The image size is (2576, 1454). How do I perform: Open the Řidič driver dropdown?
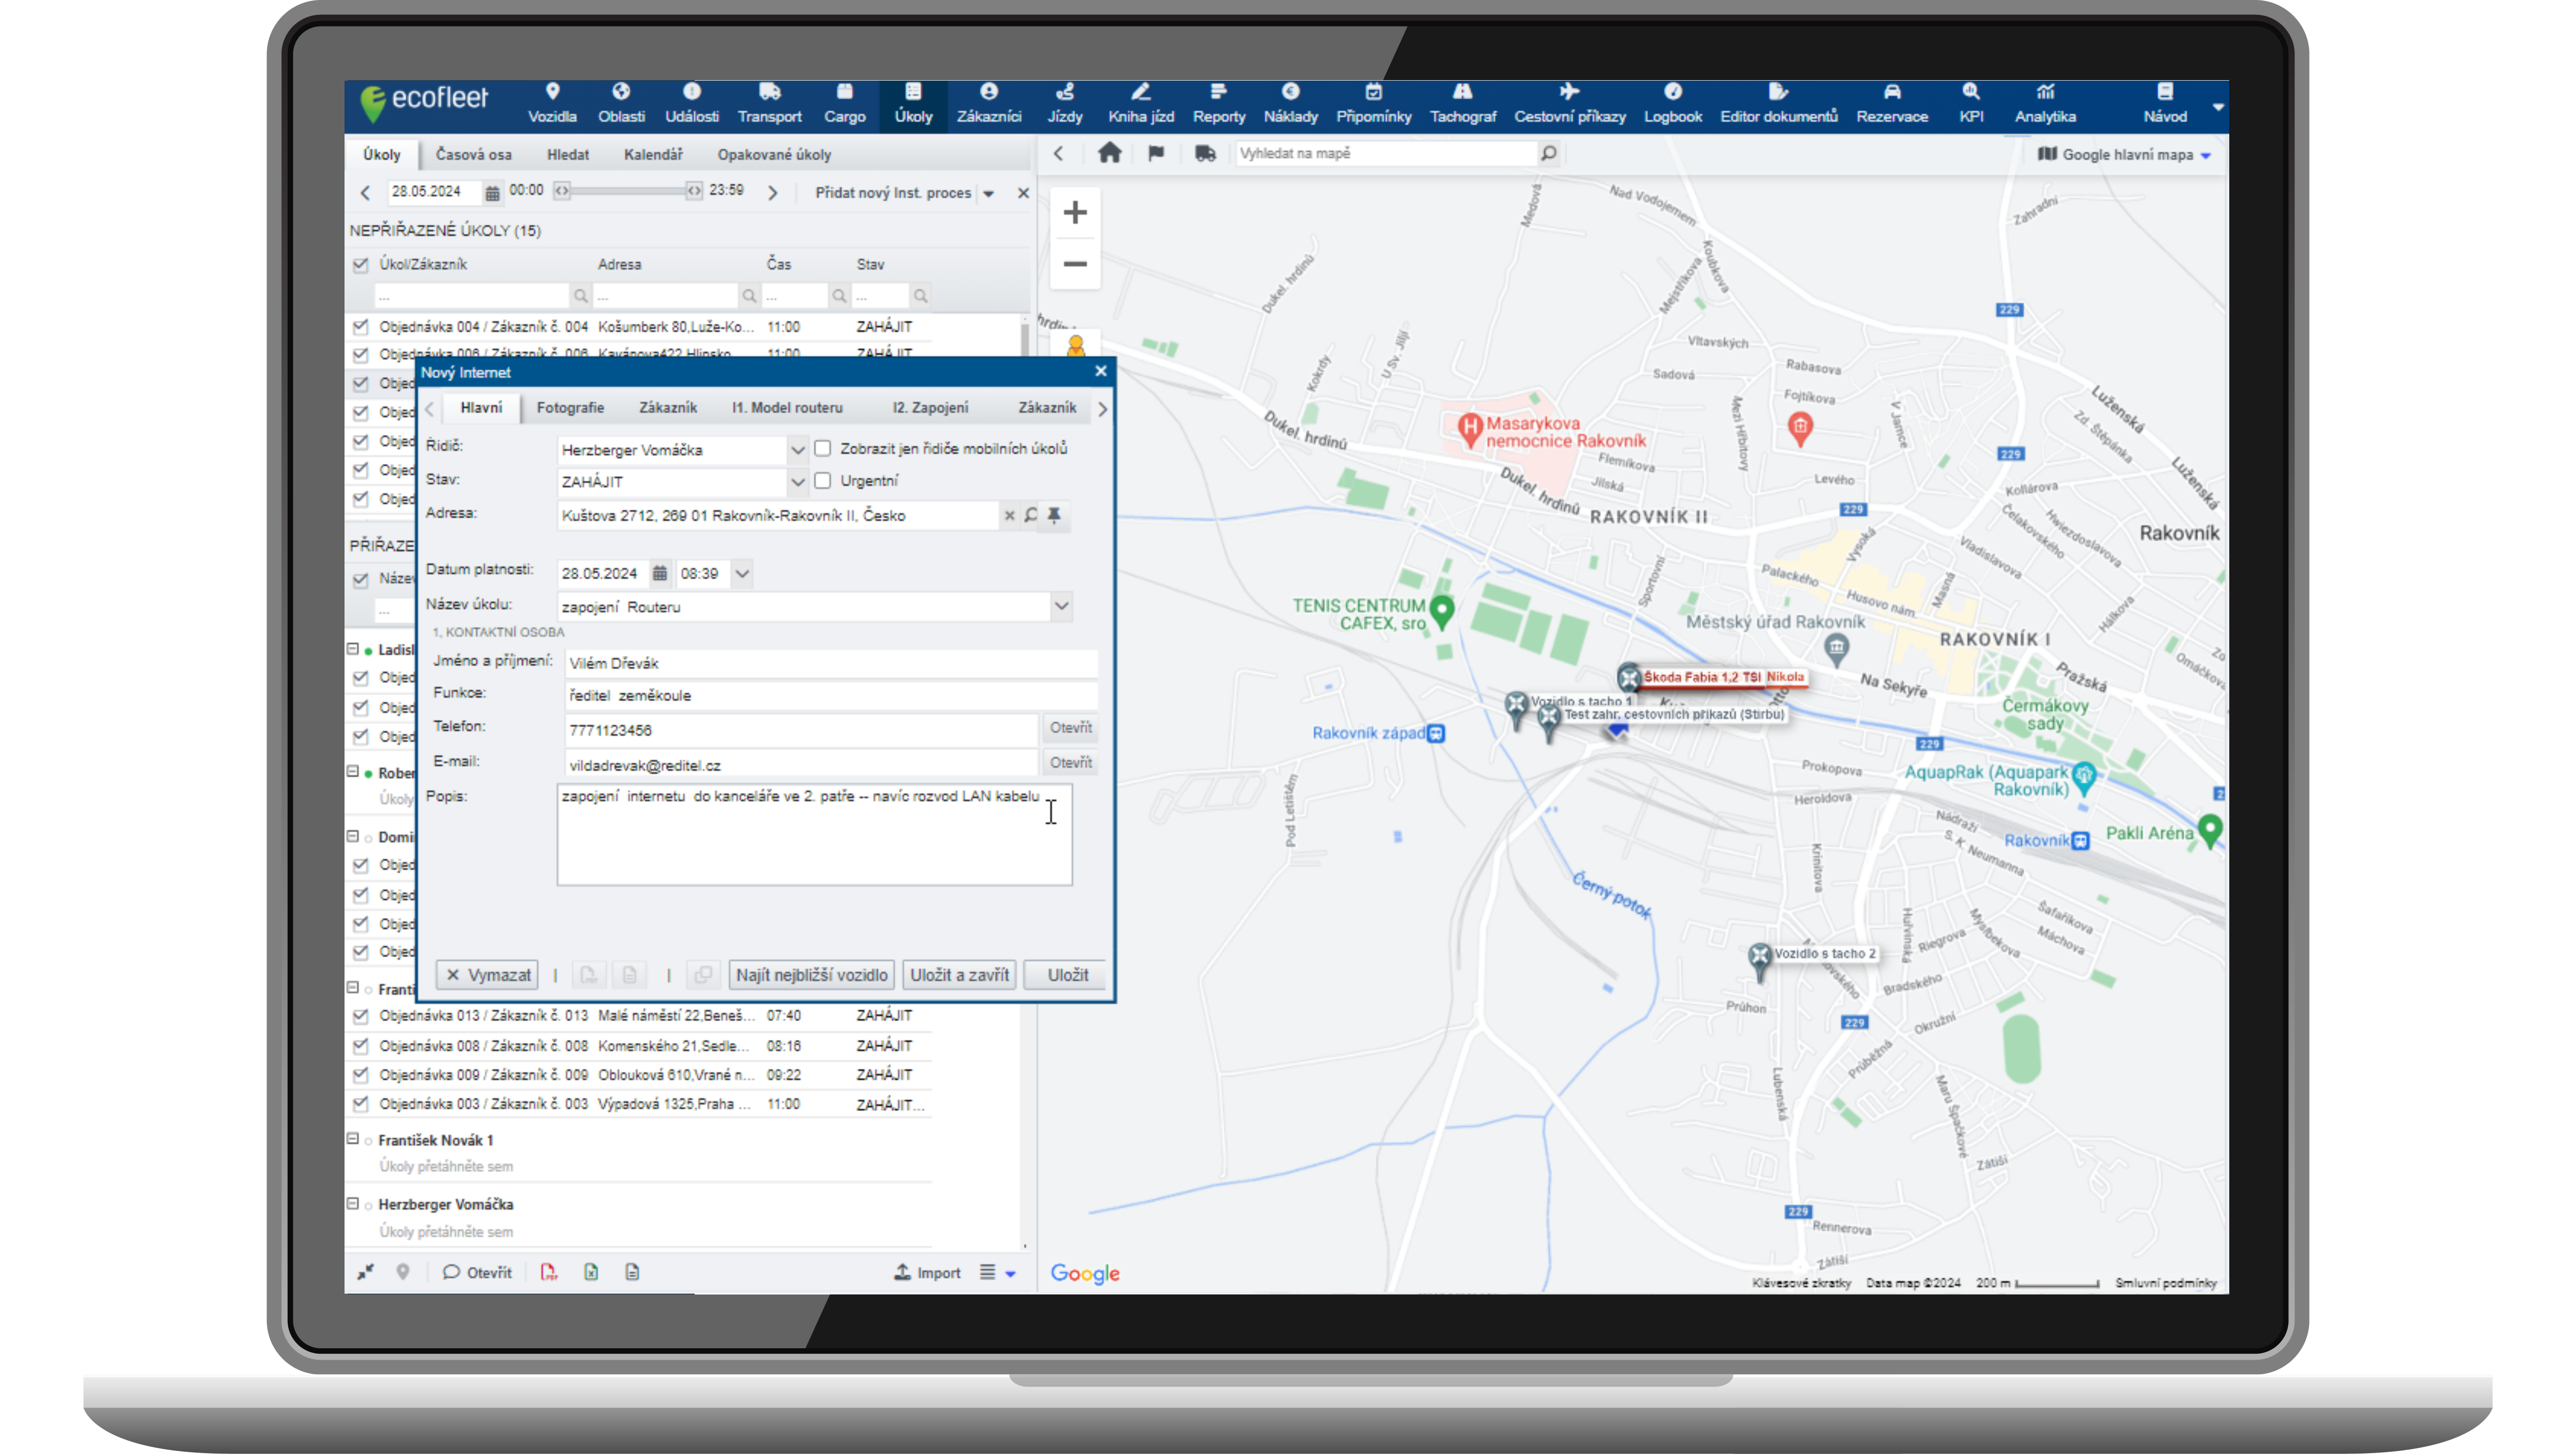click(797, 450)
